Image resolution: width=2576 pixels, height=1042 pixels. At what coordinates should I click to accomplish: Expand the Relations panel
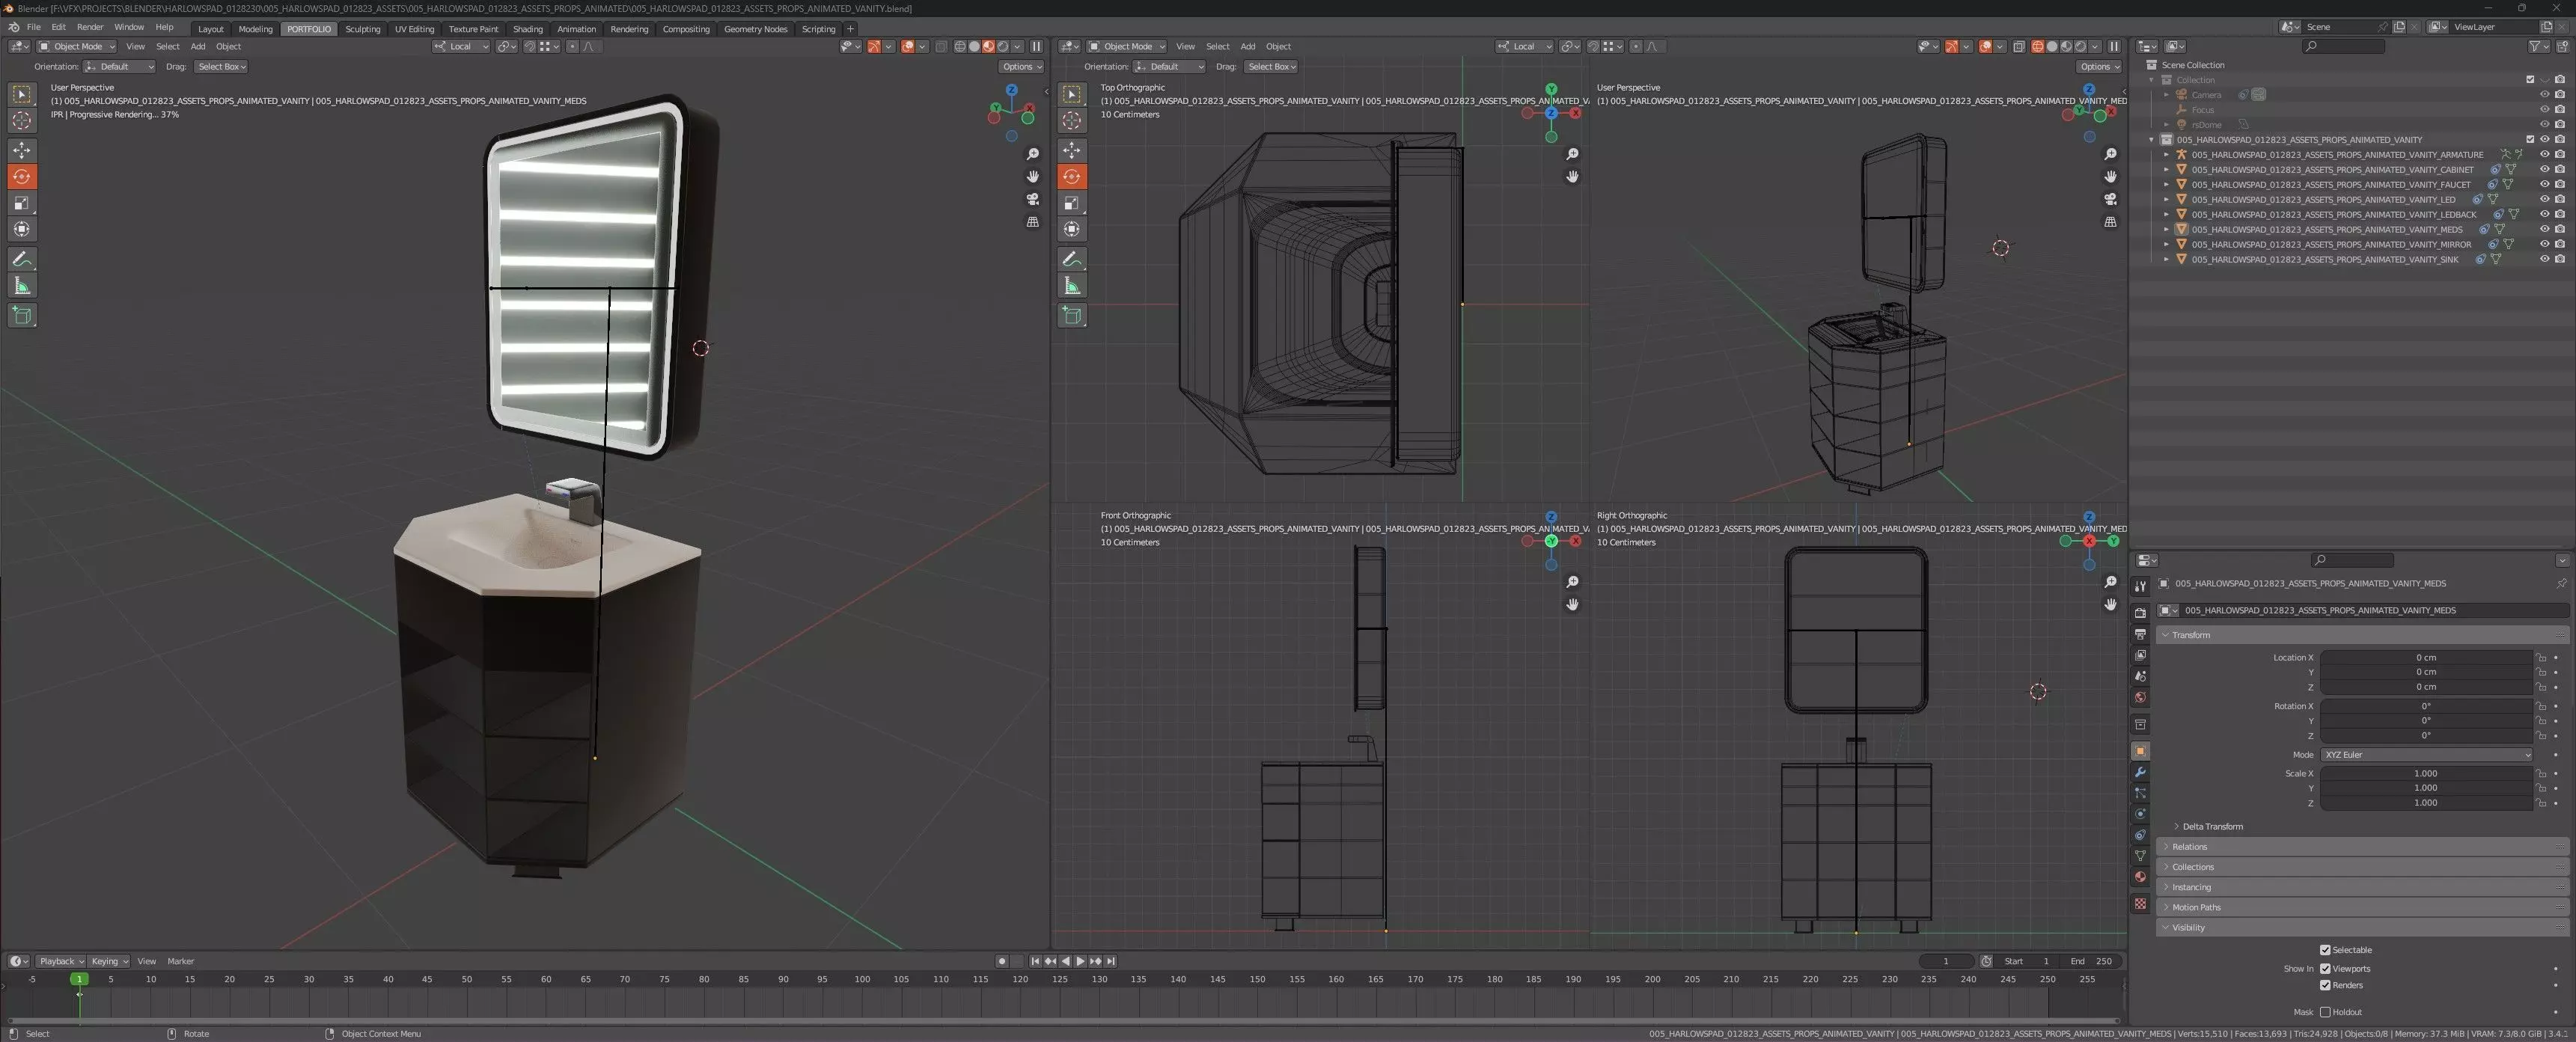click(x=2189, y=846)
